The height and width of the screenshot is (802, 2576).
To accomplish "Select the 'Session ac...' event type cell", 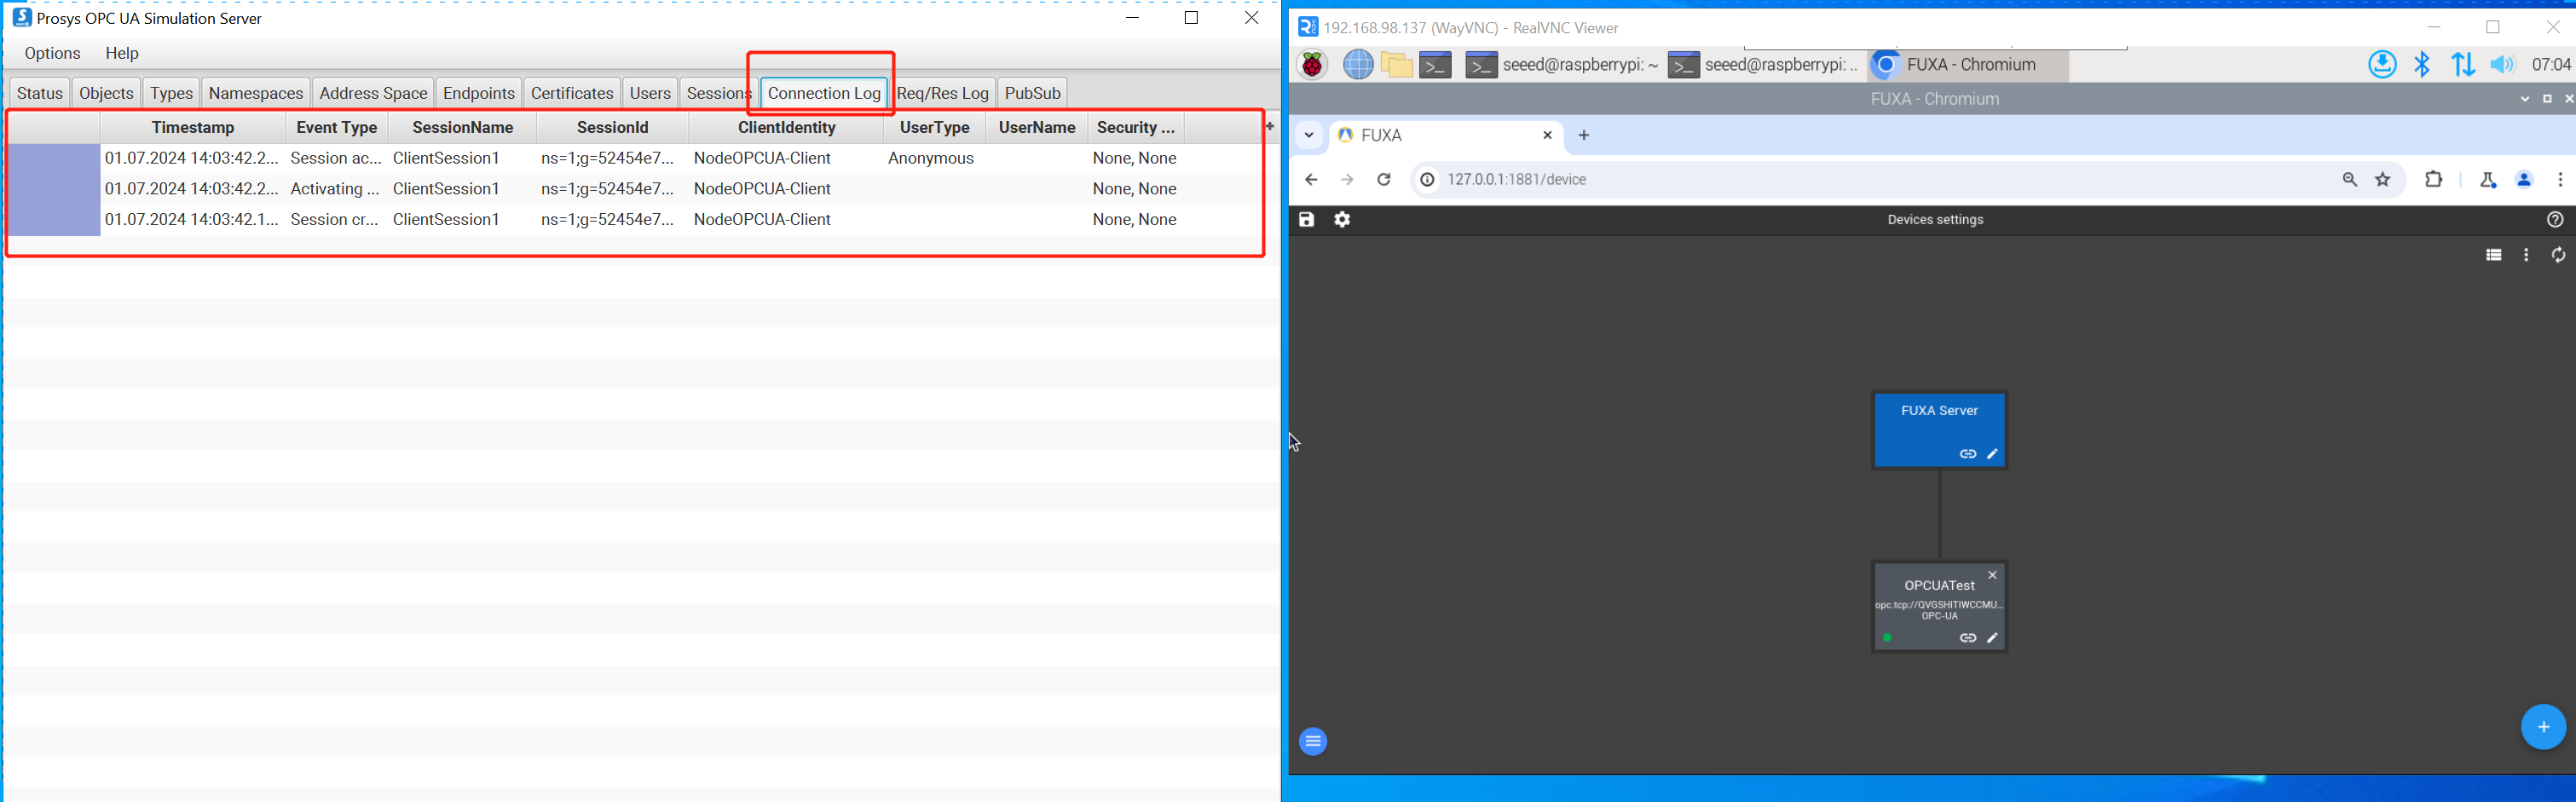I will pyautogui.click(x=335, y=159).
